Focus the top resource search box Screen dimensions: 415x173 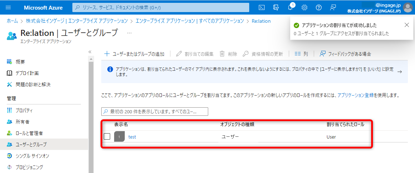(x=161, y=7)
